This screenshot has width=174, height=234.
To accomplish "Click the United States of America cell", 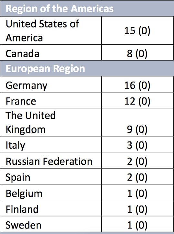I will pos(51,30).
